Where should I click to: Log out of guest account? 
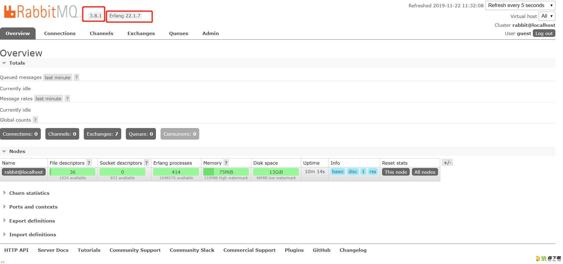coord(544,34)
